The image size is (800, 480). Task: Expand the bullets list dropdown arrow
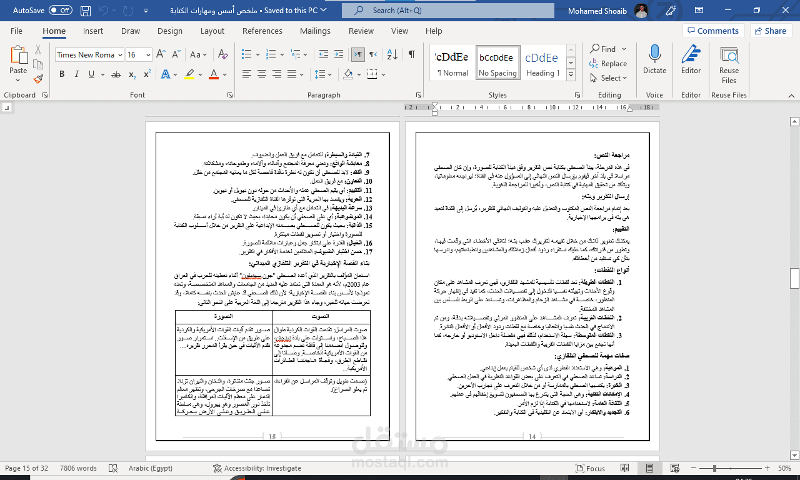click(257, 54)
